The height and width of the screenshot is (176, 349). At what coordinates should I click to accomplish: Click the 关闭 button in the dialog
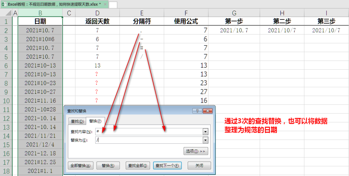pyautogui.click(x=199, y=165)
